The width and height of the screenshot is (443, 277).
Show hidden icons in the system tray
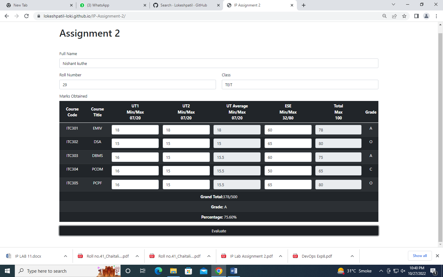pyautogui.click(x=381, y=271)
